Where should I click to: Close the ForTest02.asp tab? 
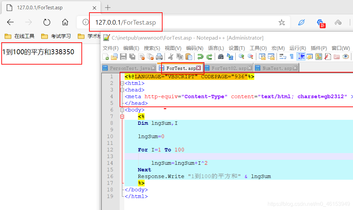pos(250,68)
